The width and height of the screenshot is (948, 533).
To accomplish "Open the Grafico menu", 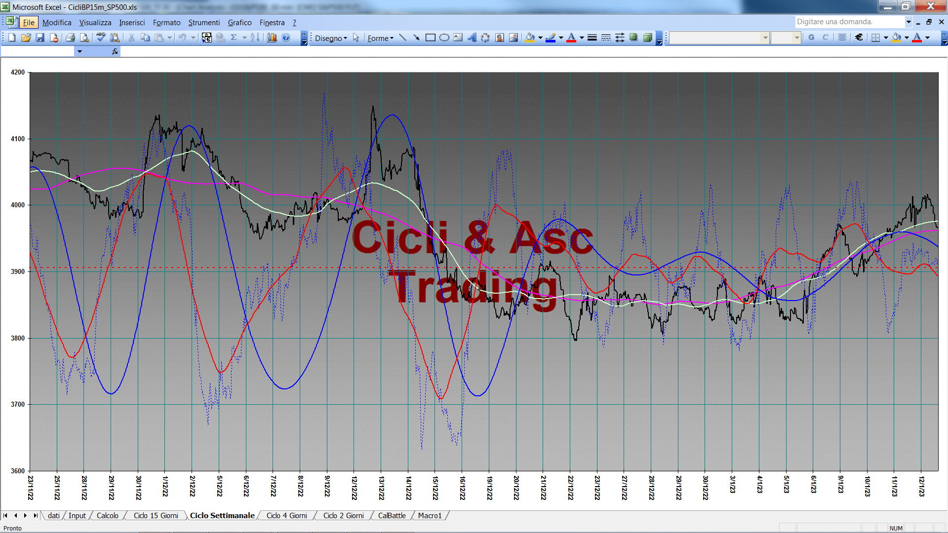I will pyautogui.click(x=239, y=23).
